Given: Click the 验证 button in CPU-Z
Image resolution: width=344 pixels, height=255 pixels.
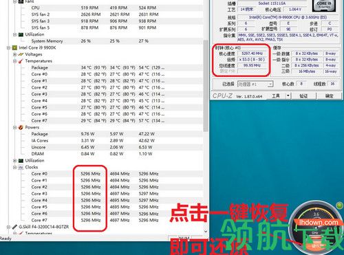Looking at the screenshot, I should pos(303,96).
